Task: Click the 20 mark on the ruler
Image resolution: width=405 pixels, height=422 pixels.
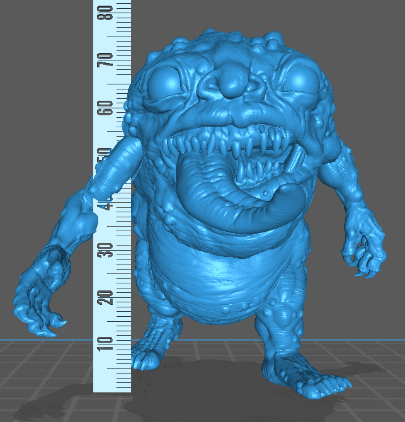Action: point(108,297)
